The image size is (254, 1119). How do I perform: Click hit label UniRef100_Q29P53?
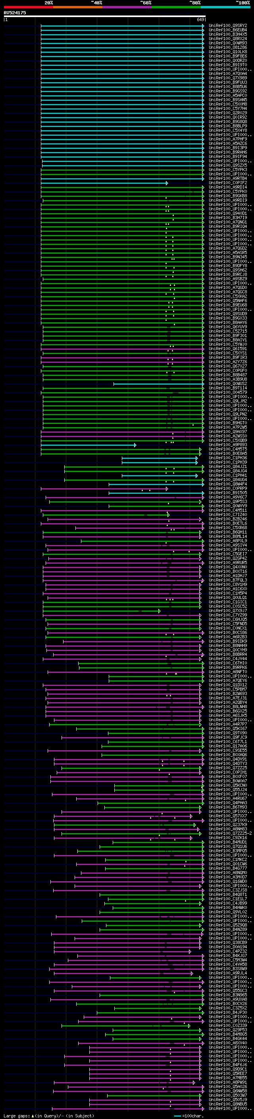click(227, 1030)
